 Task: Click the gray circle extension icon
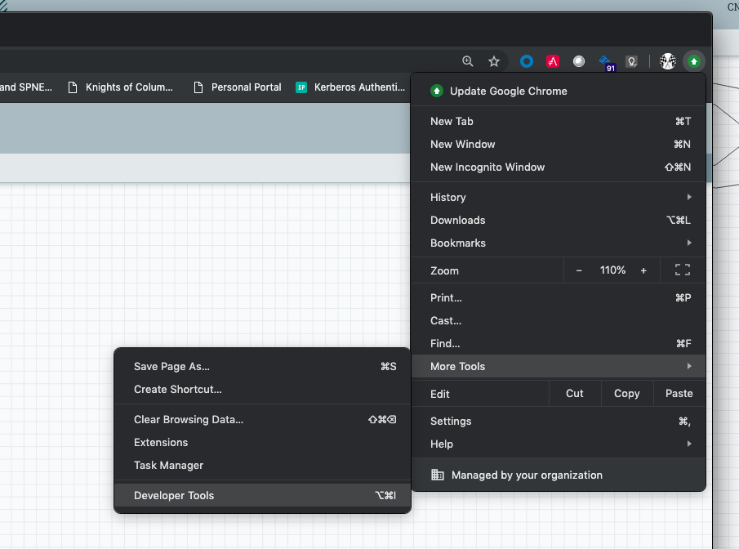(x=578, y=60)
